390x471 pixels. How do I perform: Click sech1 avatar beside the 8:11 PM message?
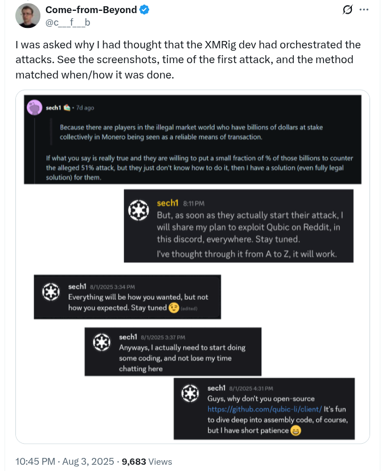[138, 210]
